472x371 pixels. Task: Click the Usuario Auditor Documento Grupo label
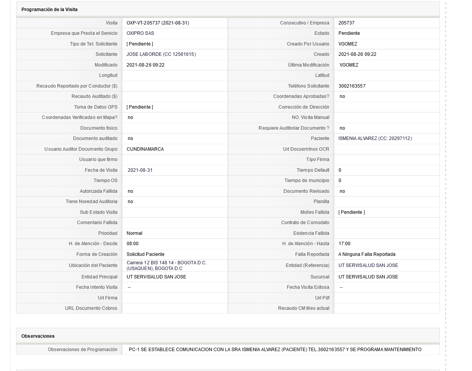point(81,149)
